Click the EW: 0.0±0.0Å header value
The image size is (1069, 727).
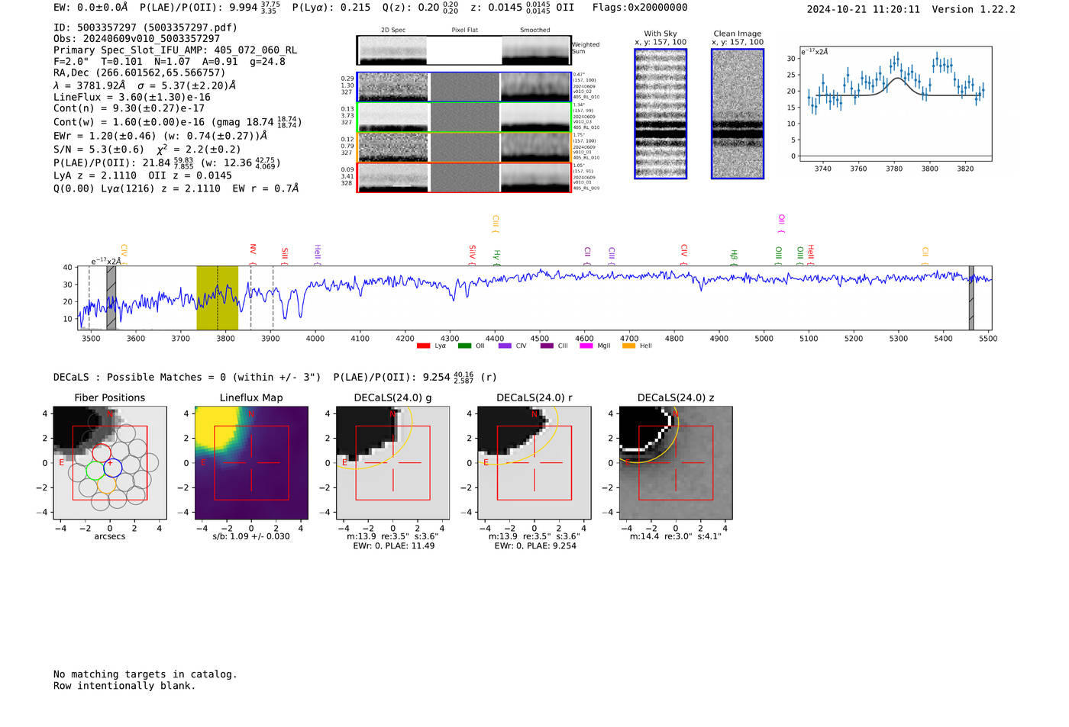pyautogui.click(x=91, y=8)
